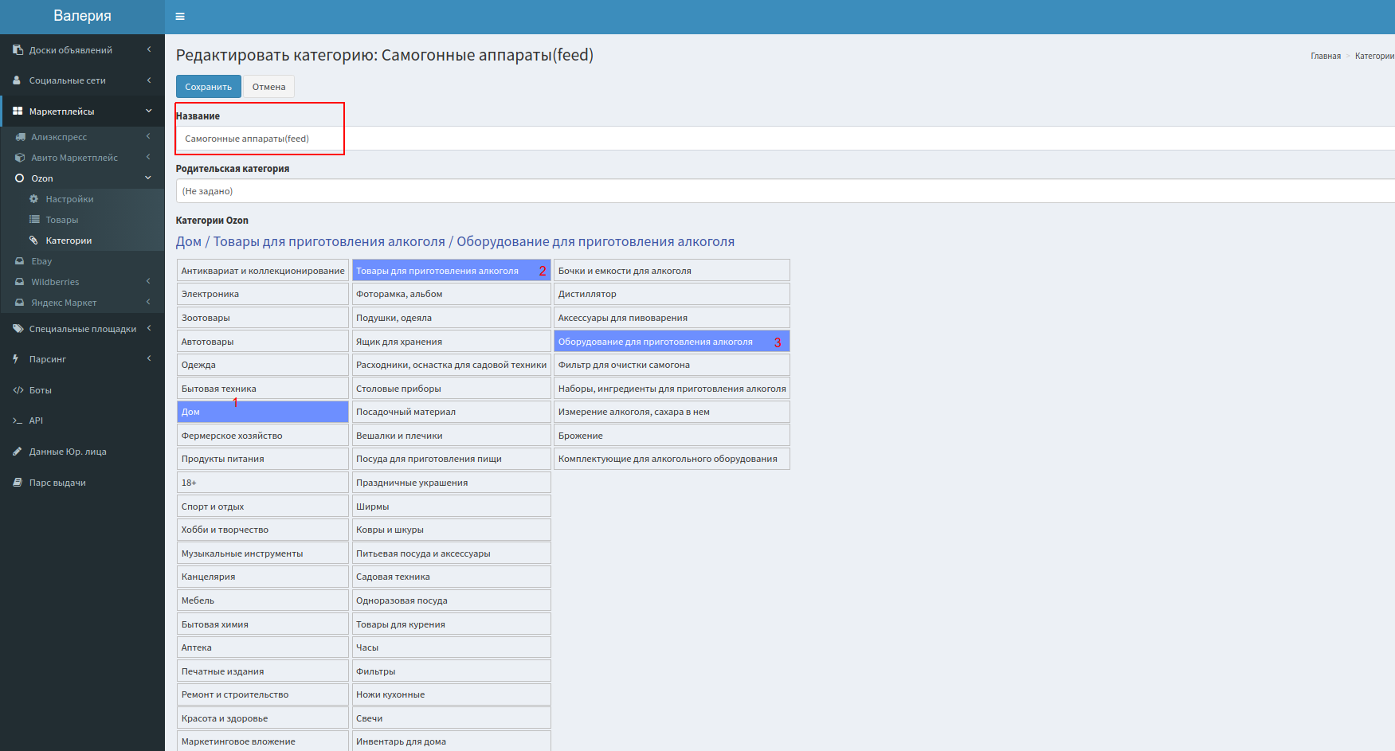This screenshot has width=1395, height=751.
Task: Select Дом in the categories column
Action: click(262, 412)
